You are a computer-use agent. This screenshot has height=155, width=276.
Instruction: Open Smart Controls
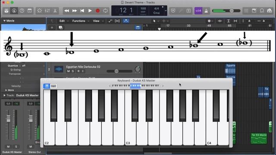coord(39,11)
